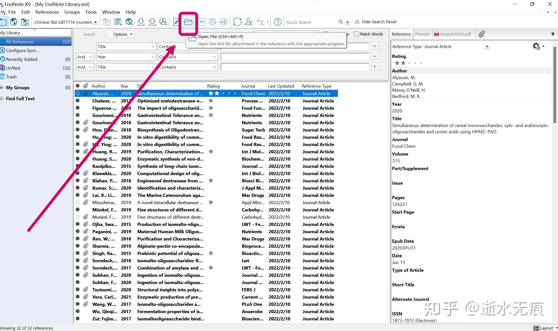558x331 pixels.
Task: Click the Online Search globe icon
Action: (x=14, y=22)
